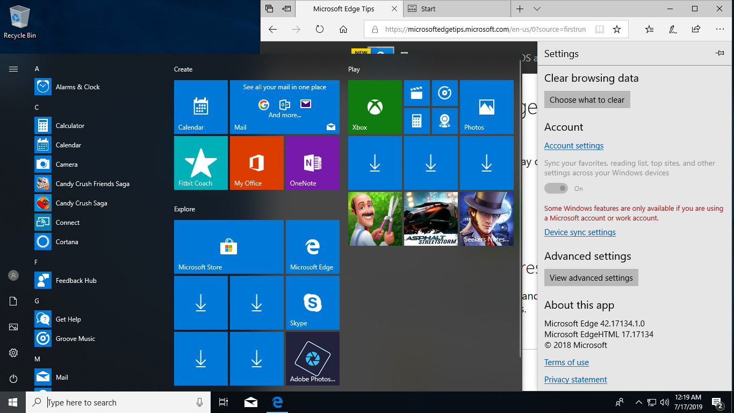The width and height of the screenshot is (734, 413).
Task: Click the microphone in search box
Action: (199, 402)
